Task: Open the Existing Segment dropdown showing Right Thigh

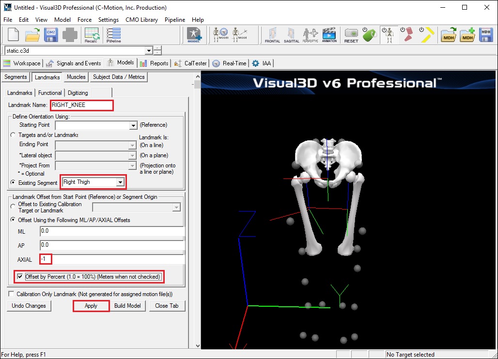Action: (120, 182)
